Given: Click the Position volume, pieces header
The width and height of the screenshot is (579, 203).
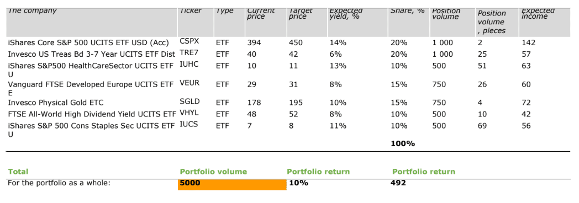Looking at the screenshot, I should 492,22.
